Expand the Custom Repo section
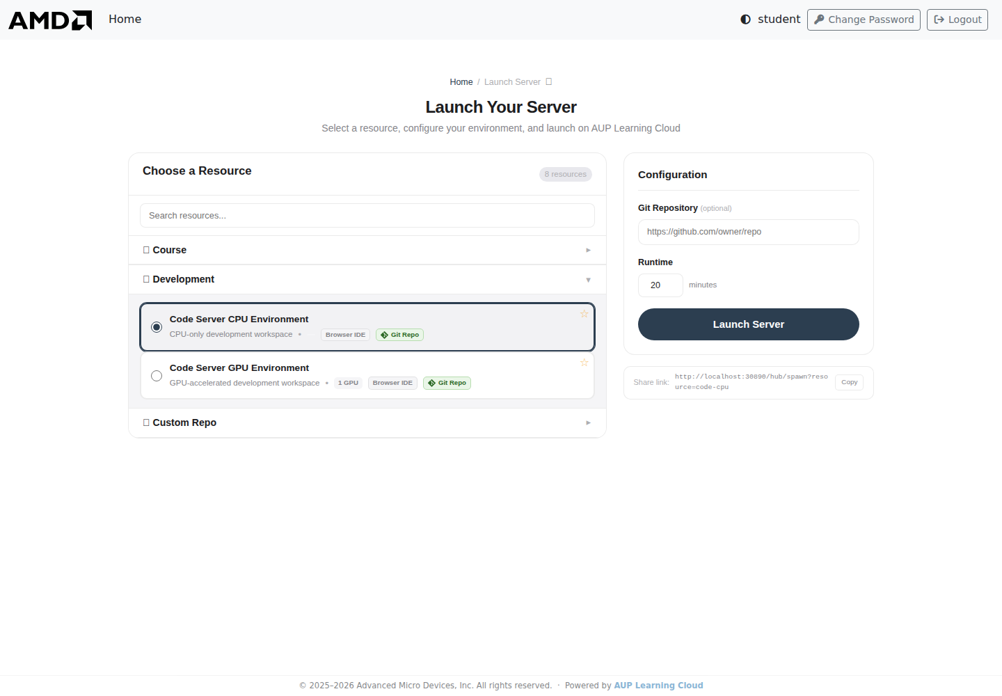This screenshot has width=1002, height=696. click(367, 422)
